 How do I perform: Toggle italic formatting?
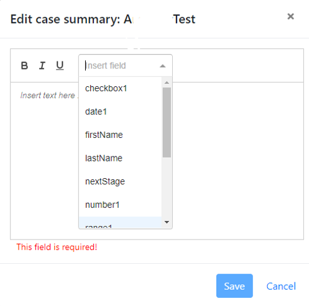pos(42,66)
